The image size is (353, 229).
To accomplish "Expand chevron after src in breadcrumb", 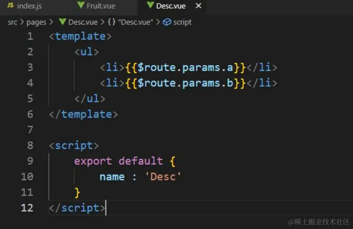I will click(22, 22).
